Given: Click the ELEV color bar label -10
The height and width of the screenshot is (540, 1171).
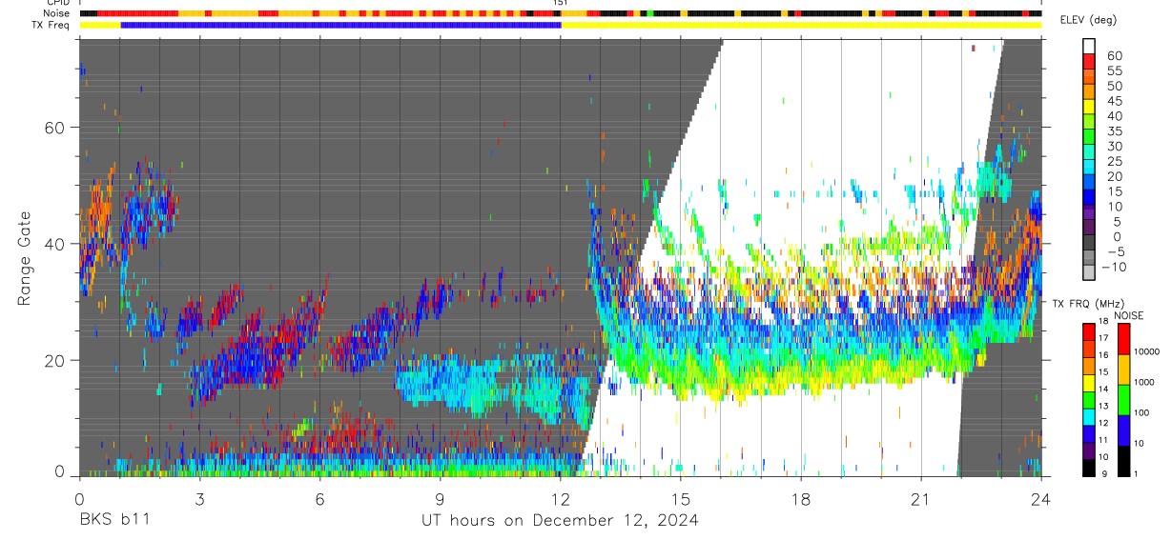Looking at the screenshot, I should tap(1114, 267).
